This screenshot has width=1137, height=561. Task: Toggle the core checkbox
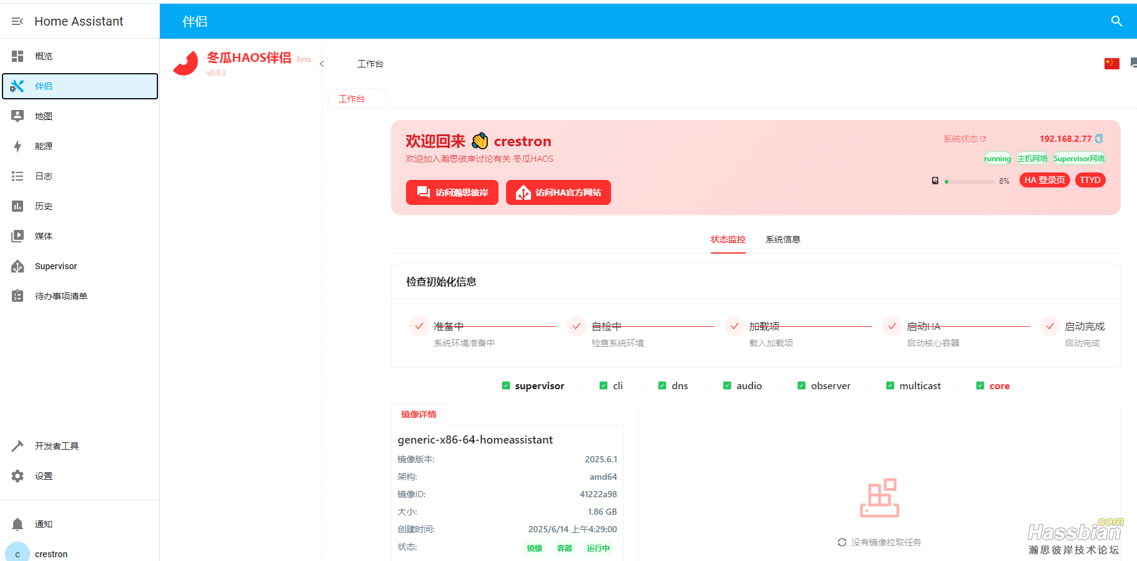(x=980, y=386)
